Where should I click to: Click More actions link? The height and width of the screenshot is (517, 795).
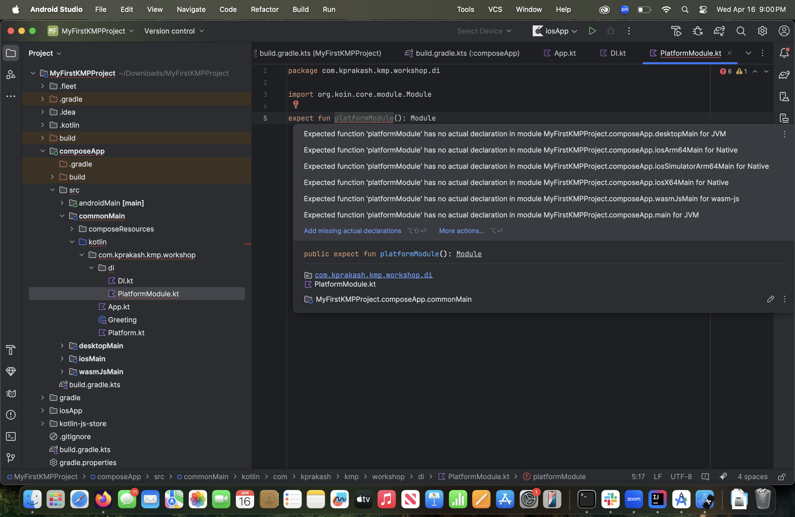coord(461,231)
